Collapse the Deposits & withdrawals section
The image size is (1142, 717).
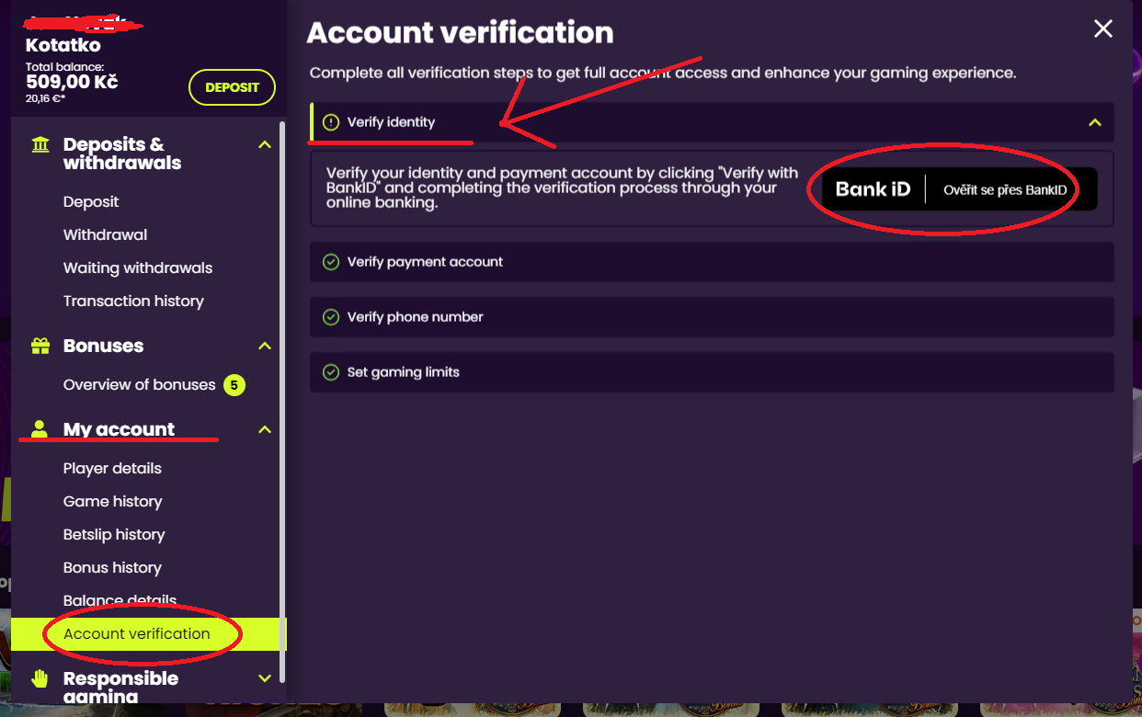(x=265, y=145)
